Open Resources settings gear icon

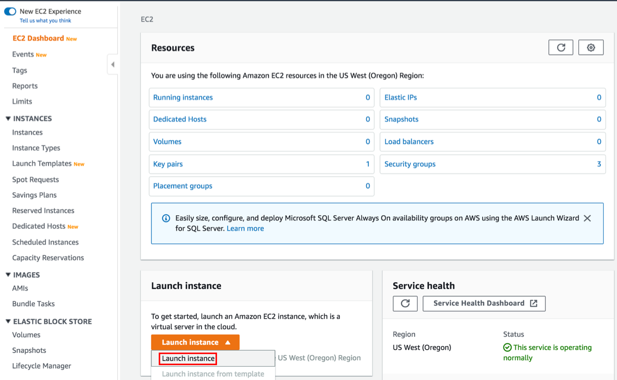click(x=591, y=48)
